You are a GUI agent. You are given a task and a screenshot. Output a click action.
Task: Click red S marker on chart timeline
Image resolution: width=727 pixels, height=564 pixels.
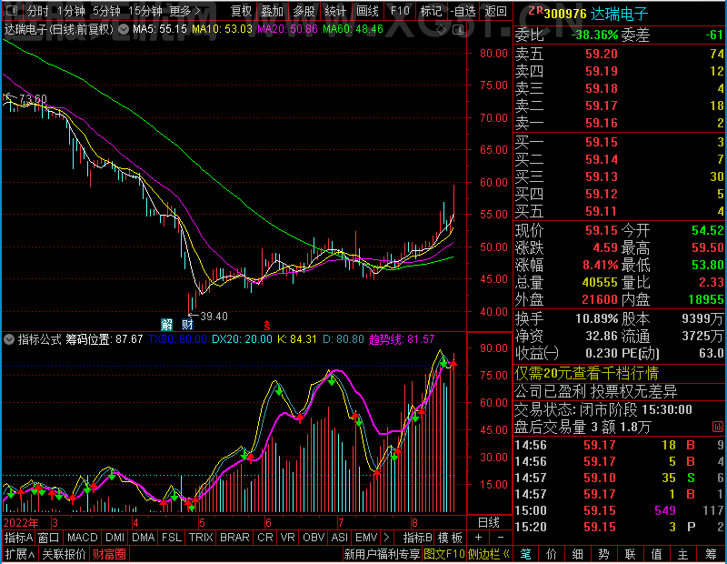click(266, 326)
